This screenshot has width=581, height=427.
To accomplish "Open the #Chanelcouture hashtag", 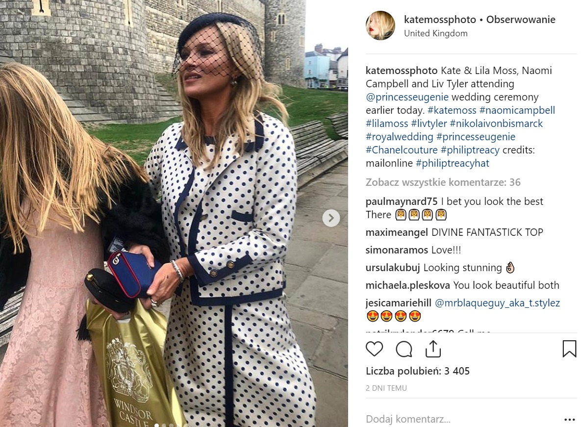I will tap(402, 150).
